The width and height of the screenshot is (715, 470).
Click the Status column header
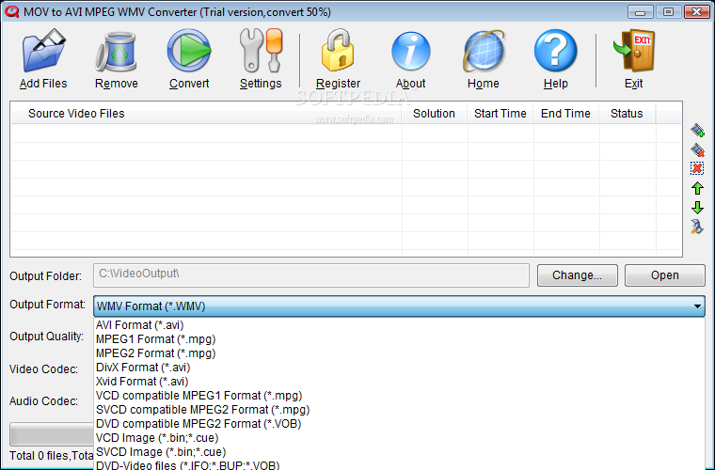[627, 114]
